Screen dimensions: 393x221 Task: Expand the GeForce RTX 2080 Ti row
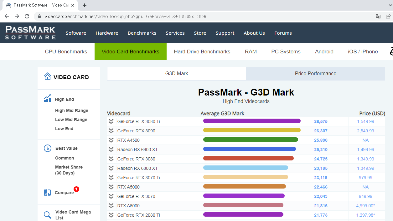(111, 215)
